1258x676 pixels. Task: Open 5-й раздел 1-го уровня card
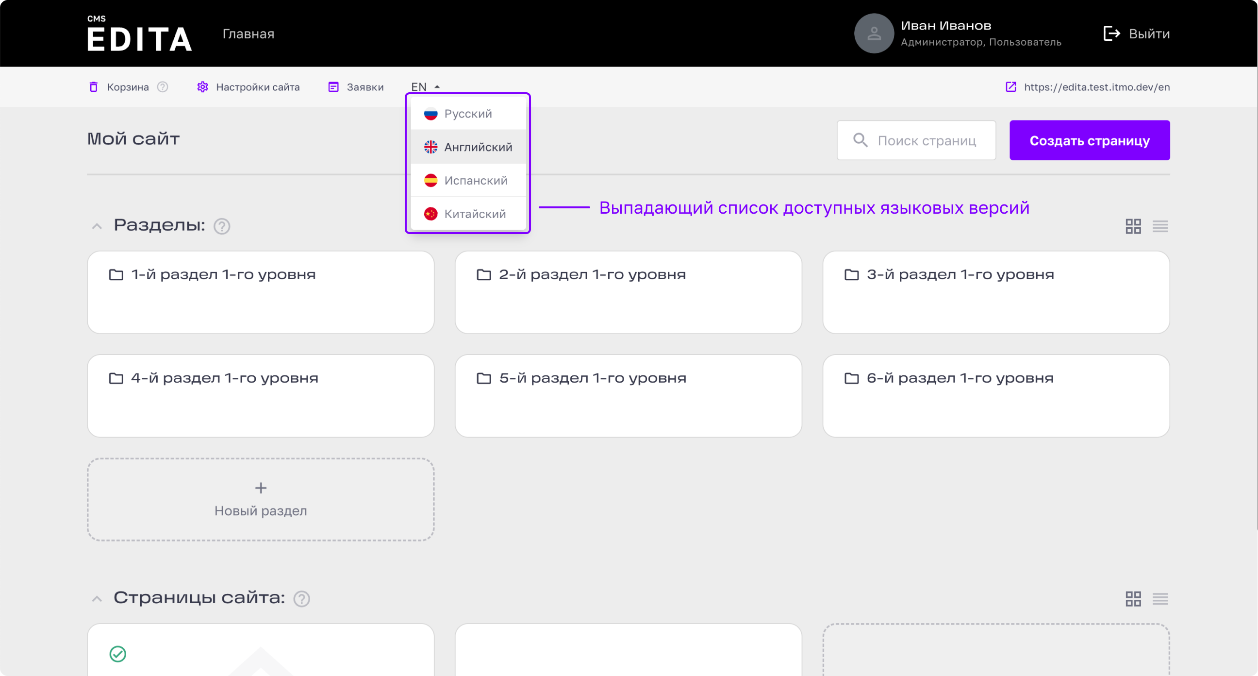pos(628,396)
